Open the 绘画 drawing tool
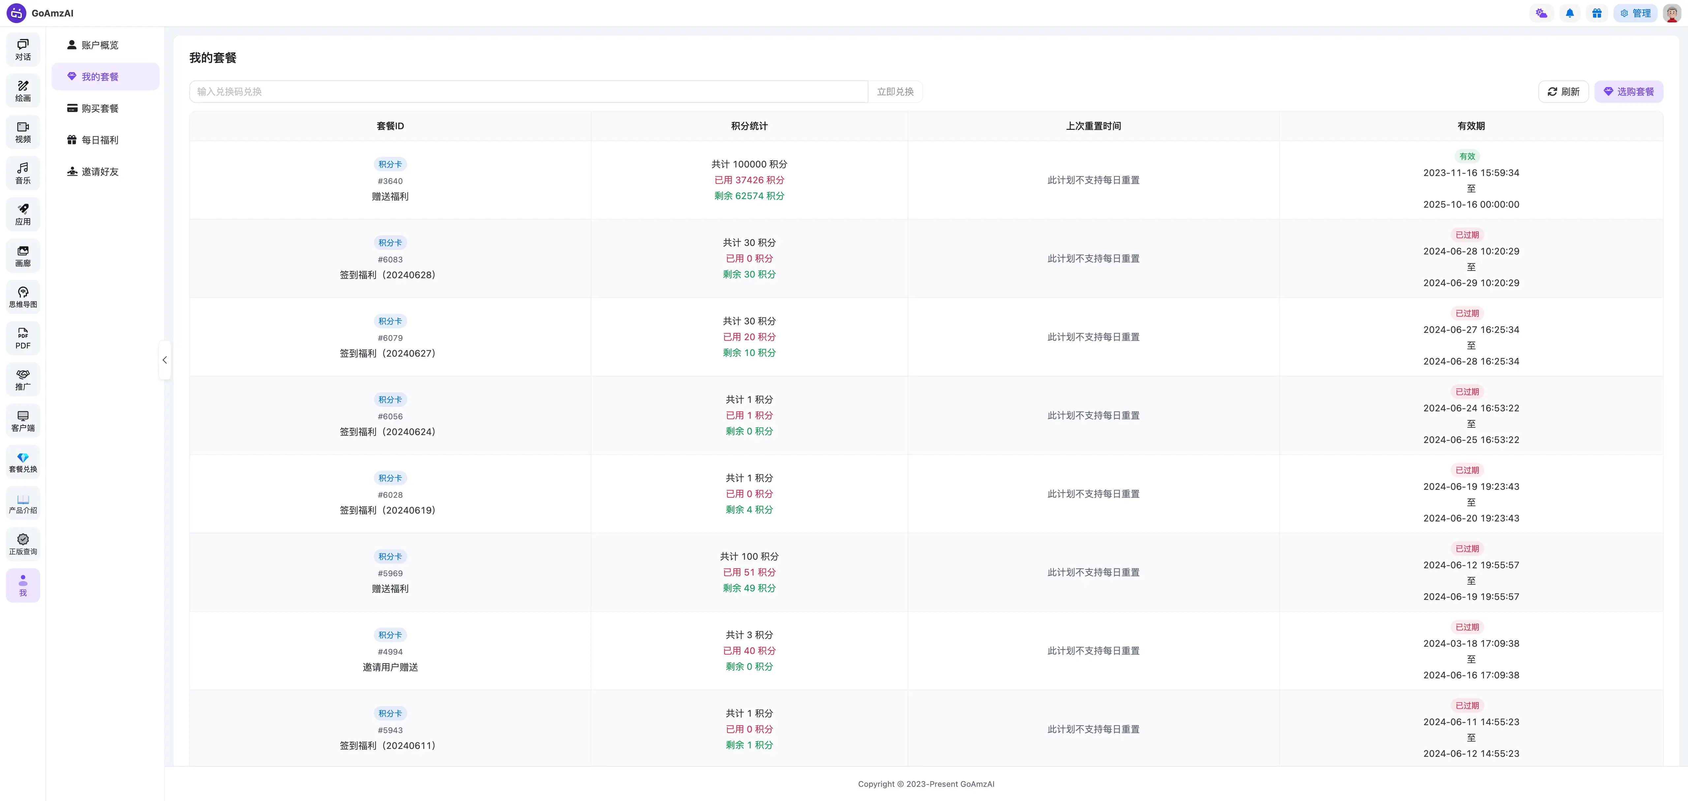 [23, 91]
